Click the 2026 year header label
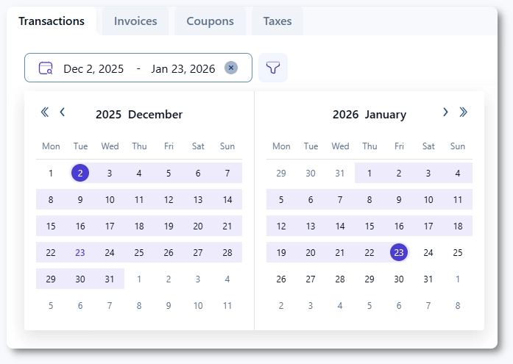513x364 pixels. coord(345,115)
